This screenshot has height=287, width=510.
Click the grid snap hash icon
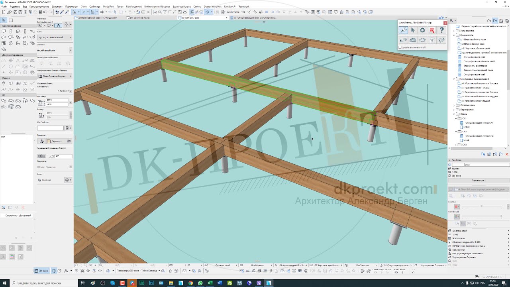point(102,12)
